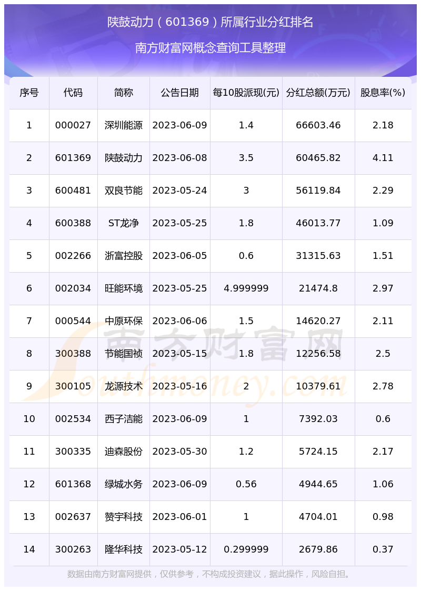The height and width of the screenshot is (591, 421).
Task: Select the 浙富控股 name cell
Action: (x=124, y=256)
